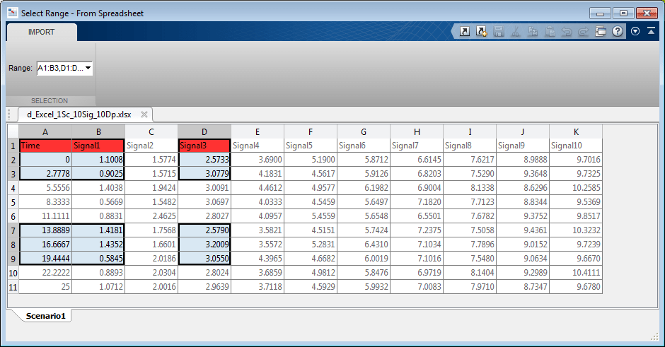Click the Redo arrow icon
This screenshot has height=347, width=665.
click(584, 31)
